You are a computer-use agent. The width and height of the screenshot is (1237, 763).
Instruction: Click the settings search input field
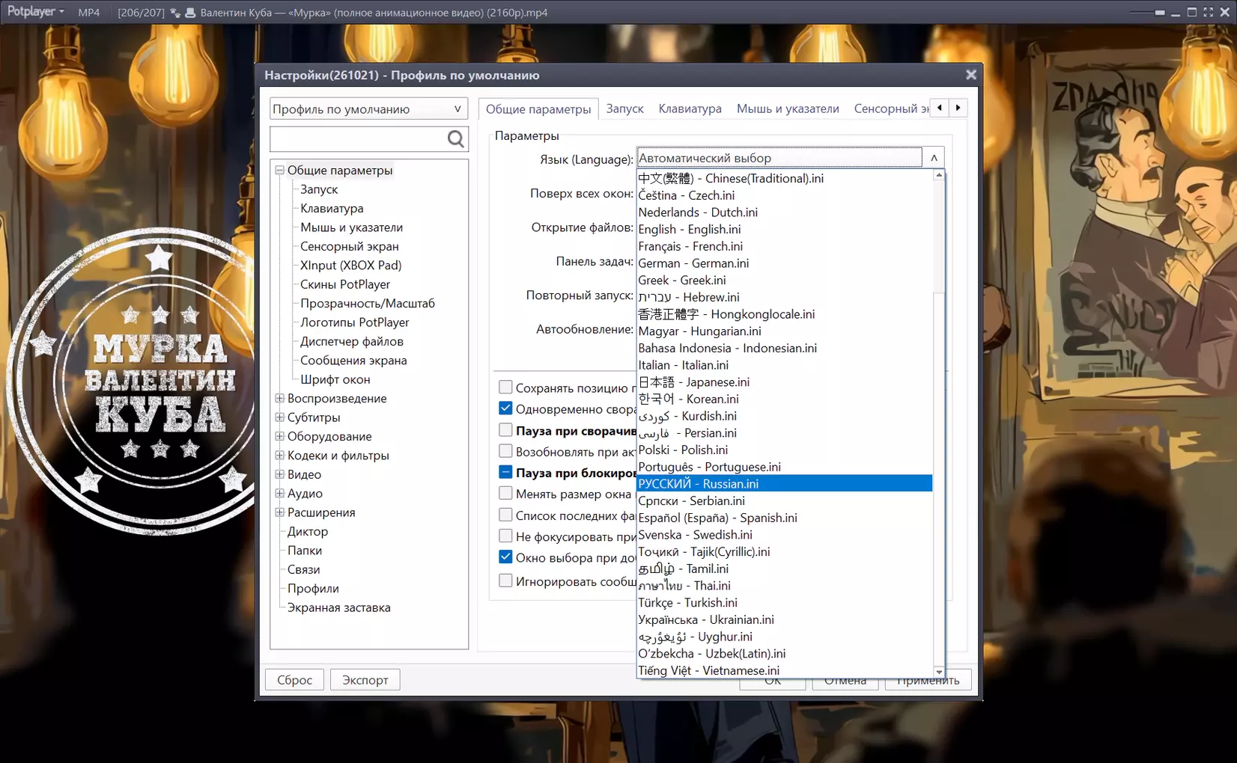(x=358, y=139)
